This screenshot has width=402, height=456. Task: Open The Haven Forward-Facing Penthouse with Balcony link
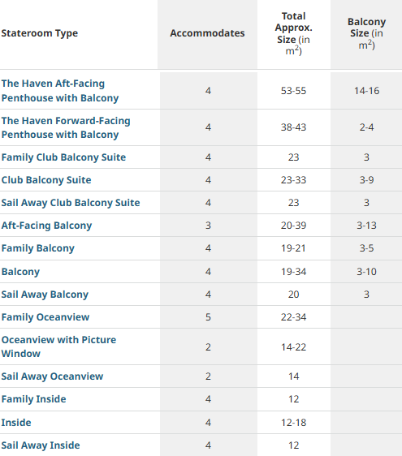point(66,127)
